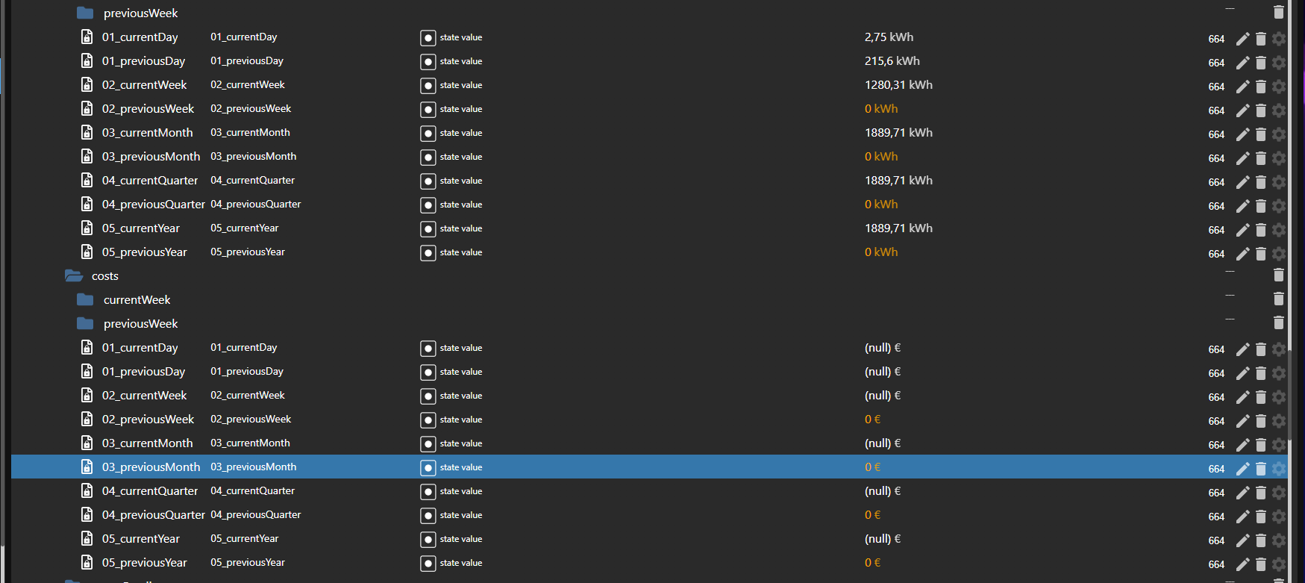Click 0 € value of 04_previousQuarter
The image size is (1305, 583).
click(x=872, y=514)
